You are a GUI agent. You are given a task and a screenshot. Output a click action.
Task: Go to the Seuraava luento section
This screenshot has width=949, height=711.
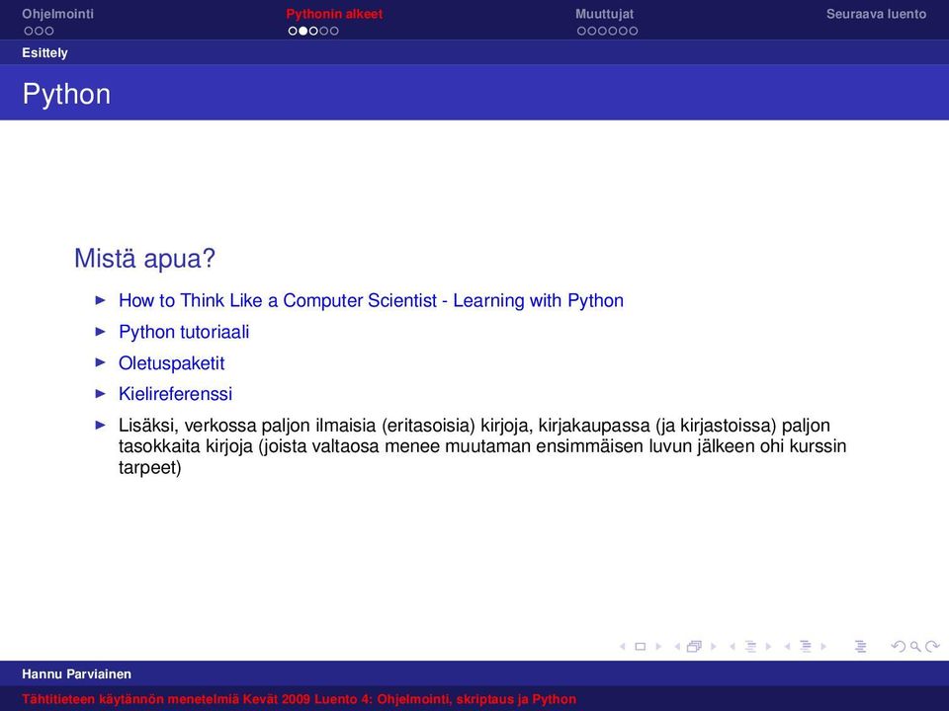[x=877, y=14]
